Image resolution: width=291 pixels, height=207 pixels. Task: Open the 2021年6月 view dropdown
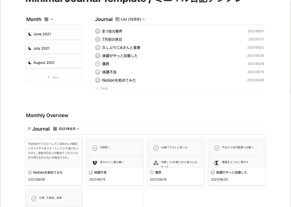coord(66,129)
